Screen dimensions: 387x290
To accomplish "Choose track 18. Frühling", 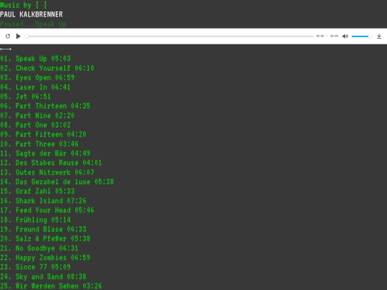I will point(35,220).
